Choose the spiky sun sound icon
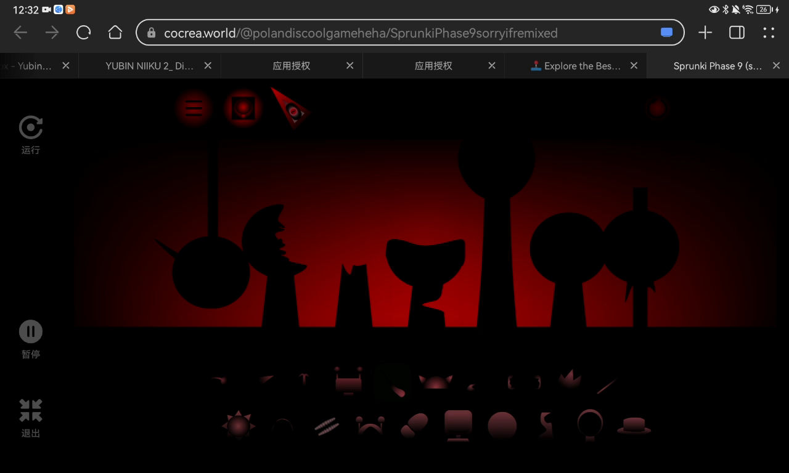This screenshot has width=789, height=473. tap(239, 425)
